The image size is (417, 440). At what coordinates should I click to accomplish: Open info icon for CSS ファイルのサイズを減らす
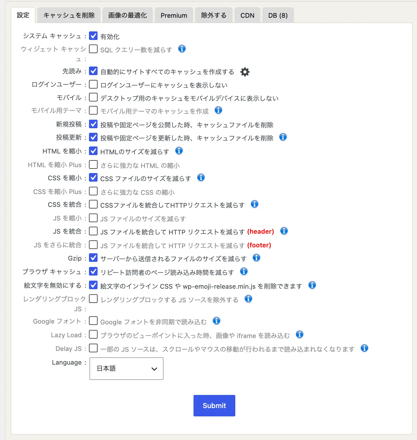pyautogui.click(x=201, y=177)
